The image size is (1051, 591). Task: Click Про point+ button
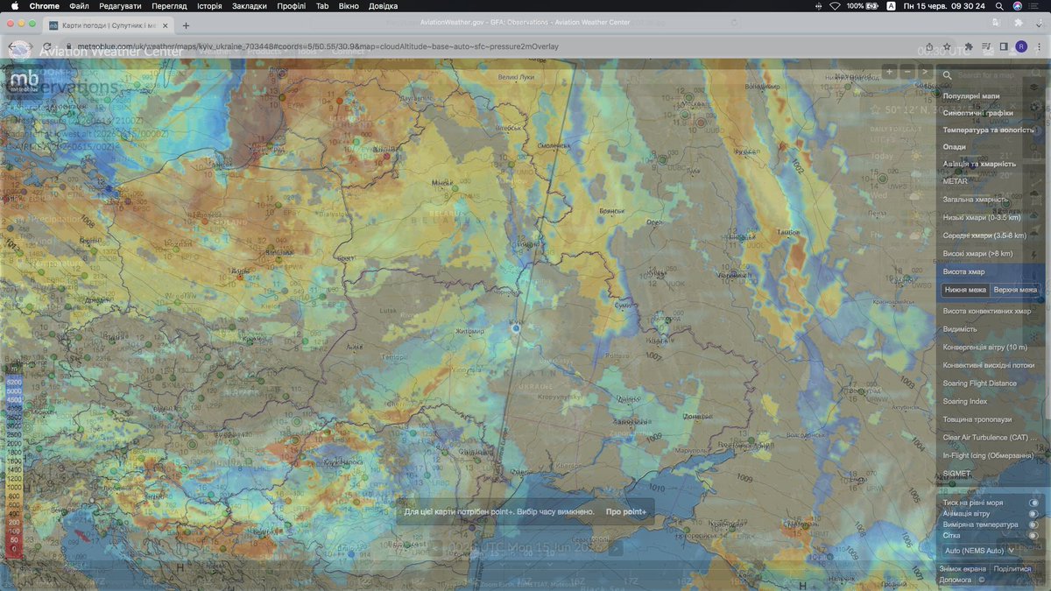[x=626, y=511]
